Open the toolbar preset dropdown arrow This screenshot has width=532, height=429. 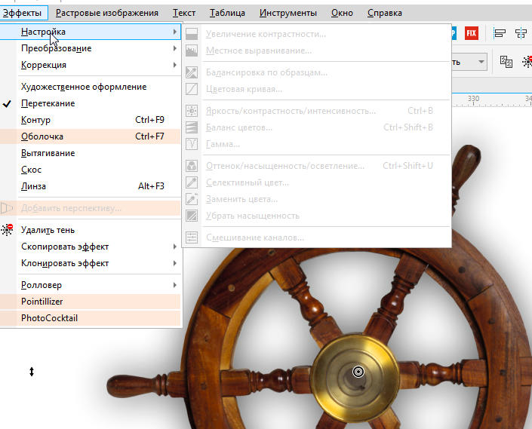click(481, 62)
